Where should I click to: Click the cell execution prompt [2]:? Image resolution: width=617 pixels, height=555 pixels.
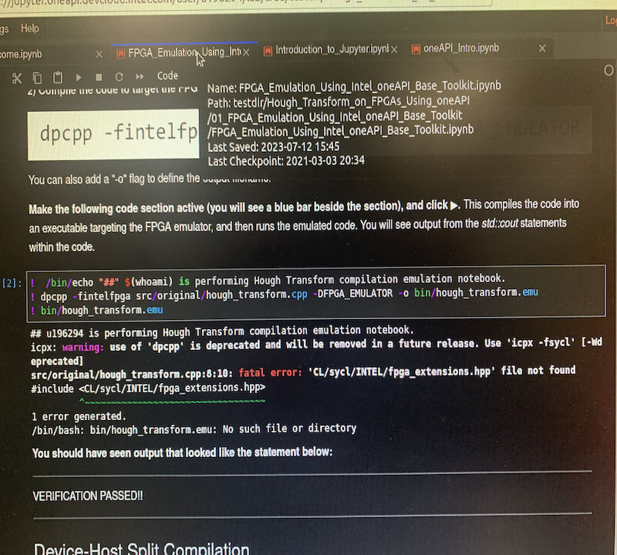11,280
